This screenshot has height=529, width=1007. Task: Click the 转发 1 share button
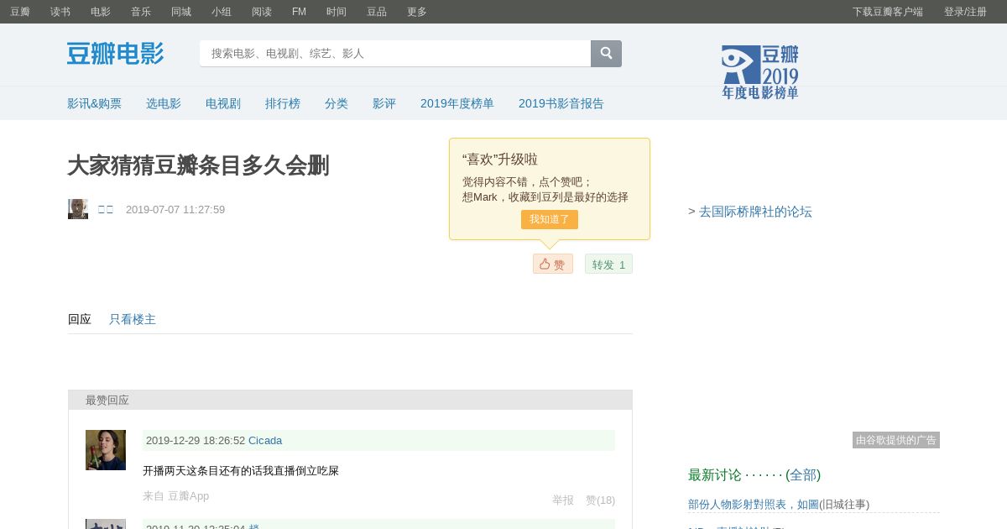pyautogui.click(x=608, y=264)
